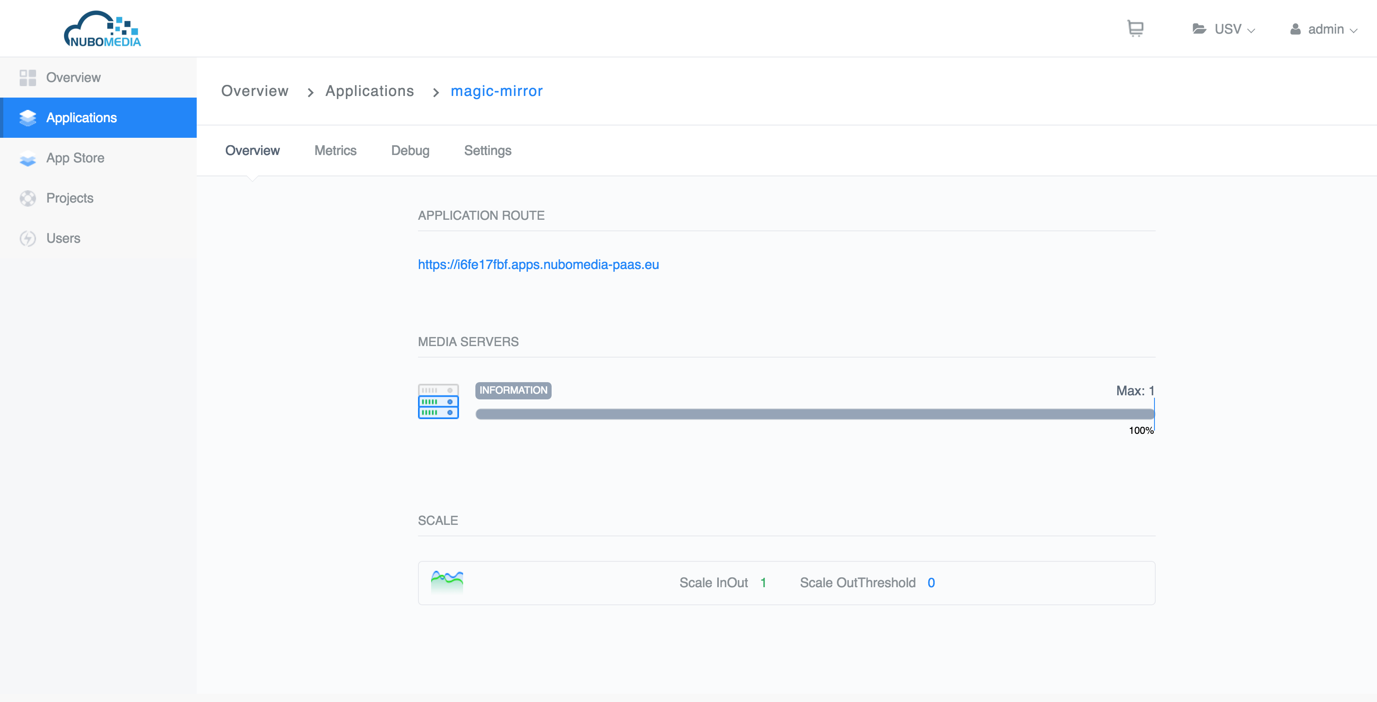The image size is (1377, 702).
Task: Click the Scale OutThreshold label
Action: 857,583
